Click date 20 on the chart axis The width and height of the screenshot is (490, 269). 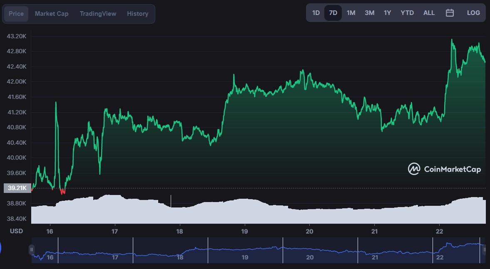pos(309,231)
